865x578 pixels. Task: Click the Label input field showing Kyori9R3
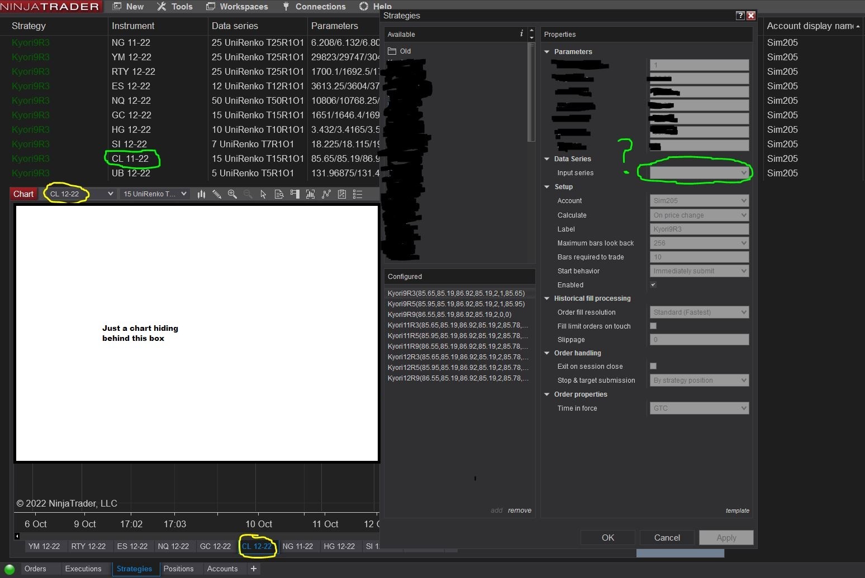(699, 229)
